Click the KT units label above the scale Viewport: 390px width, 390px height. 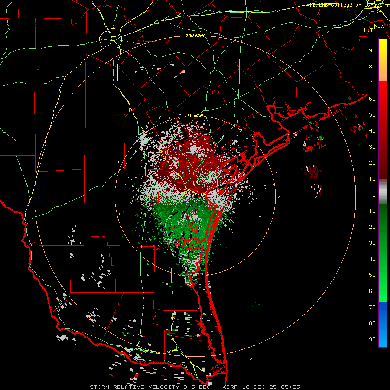370,30
